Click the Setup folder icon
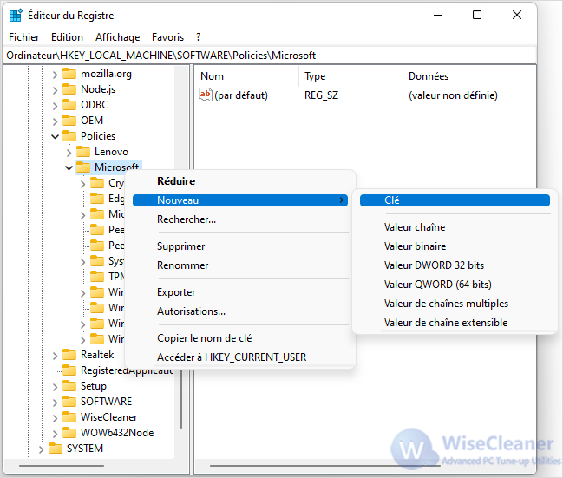The height and width of the screenshot is (478, 563). pos(69,386)
